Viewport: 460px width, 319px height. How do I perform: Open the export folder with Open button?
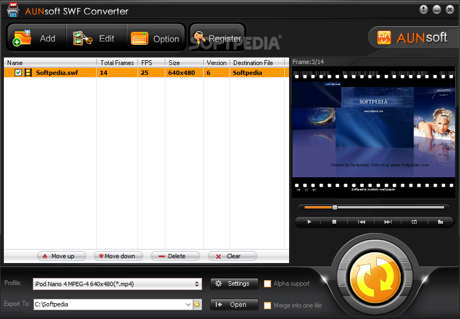click(x=234, y=304)
